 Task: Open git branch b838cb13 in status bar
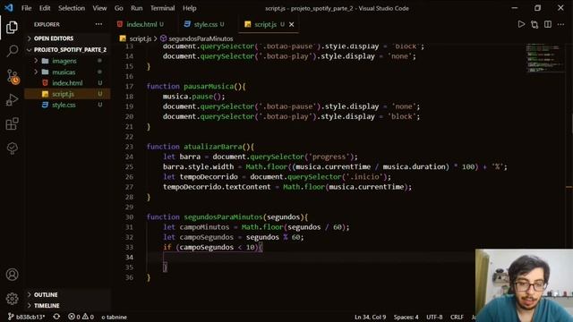26,317
